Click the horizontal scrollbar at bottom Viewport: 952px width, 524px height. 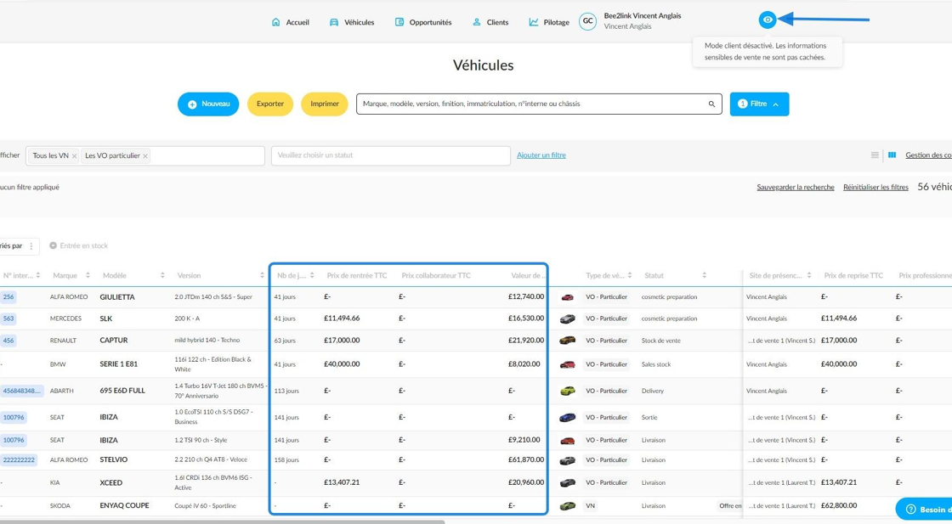[222, 521]
